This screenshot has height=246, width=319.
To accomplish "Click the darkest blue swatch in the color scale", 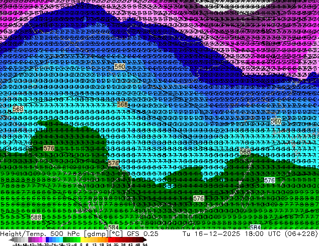I will pos(47,240).
